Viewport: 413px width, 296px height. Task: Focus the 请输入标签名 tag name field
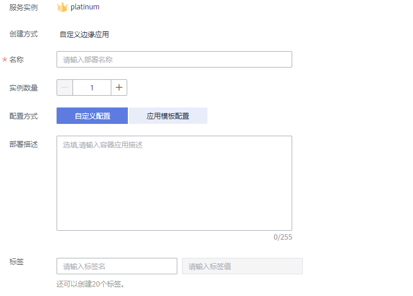117,266
